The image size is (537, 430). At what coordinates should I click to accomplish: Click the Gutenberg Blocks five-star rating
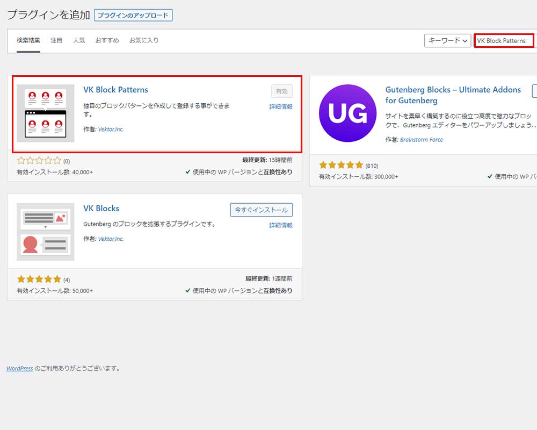(341, 165)
